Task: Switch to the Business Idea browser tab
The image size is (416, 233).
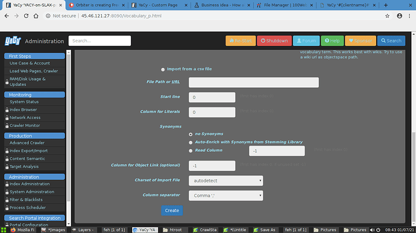Action: (x=222, y=5)
